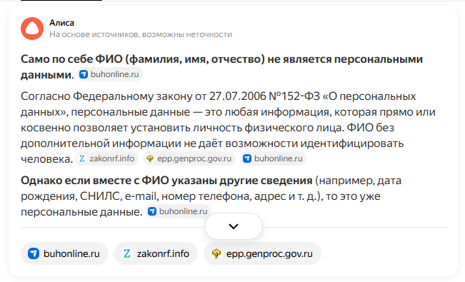Select the epp.genproc.gov.ru source chip at the bottom
This screenshot has width=465, height=282.
click(262, 253)
